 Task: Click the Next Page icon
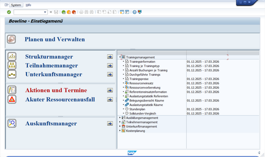point(110,12)
